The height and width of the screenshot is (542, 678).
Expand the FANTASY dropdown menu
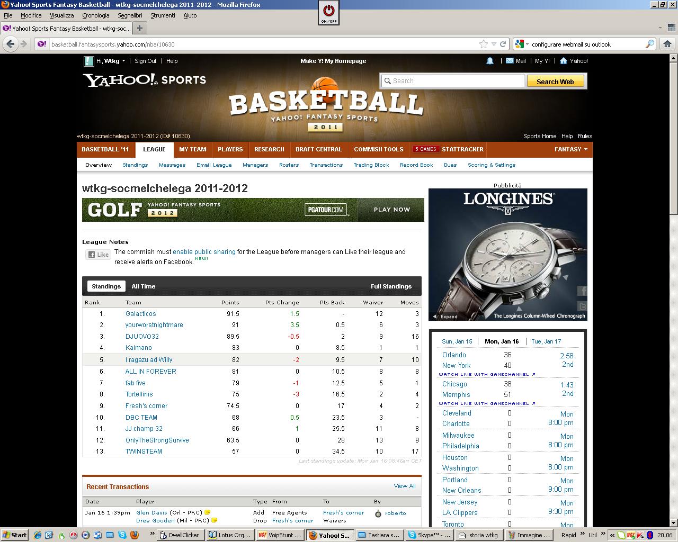click(x=570, y=149)
